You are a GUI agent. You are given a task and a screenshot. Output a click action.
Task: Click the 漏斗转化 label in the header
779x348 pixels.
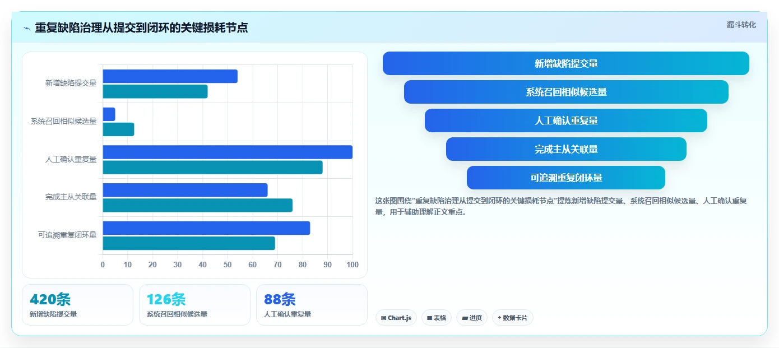(x=741, y=25)
